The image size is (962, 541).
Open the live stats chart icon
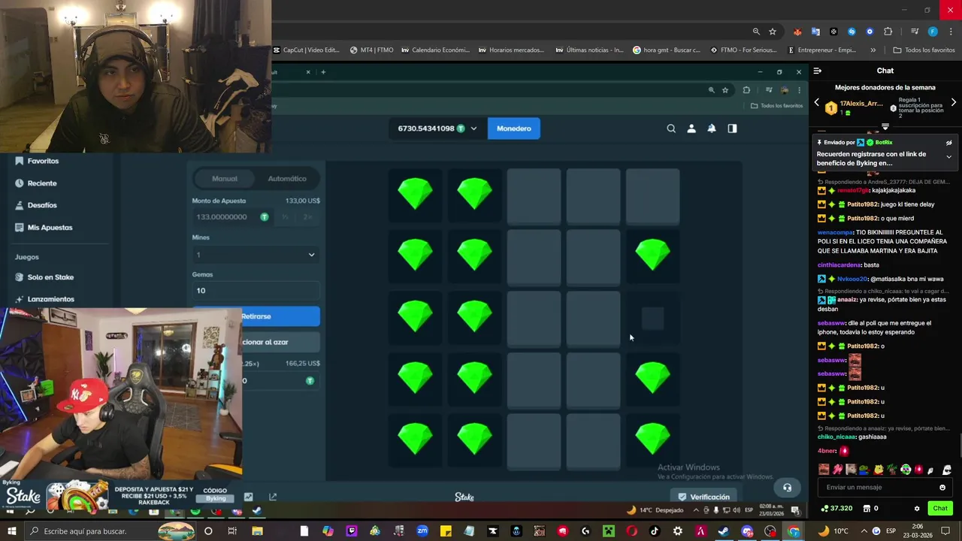coord(248,497)
